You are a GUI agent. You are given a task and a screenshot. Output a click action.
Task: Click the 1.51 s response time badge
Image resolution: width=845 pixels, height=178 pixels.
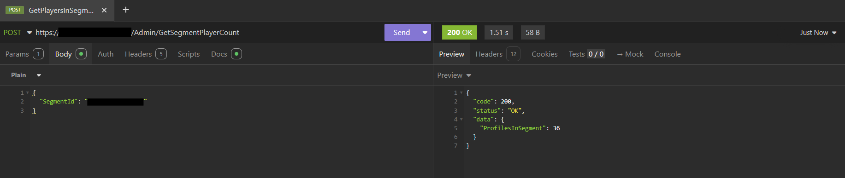(499, 33)
